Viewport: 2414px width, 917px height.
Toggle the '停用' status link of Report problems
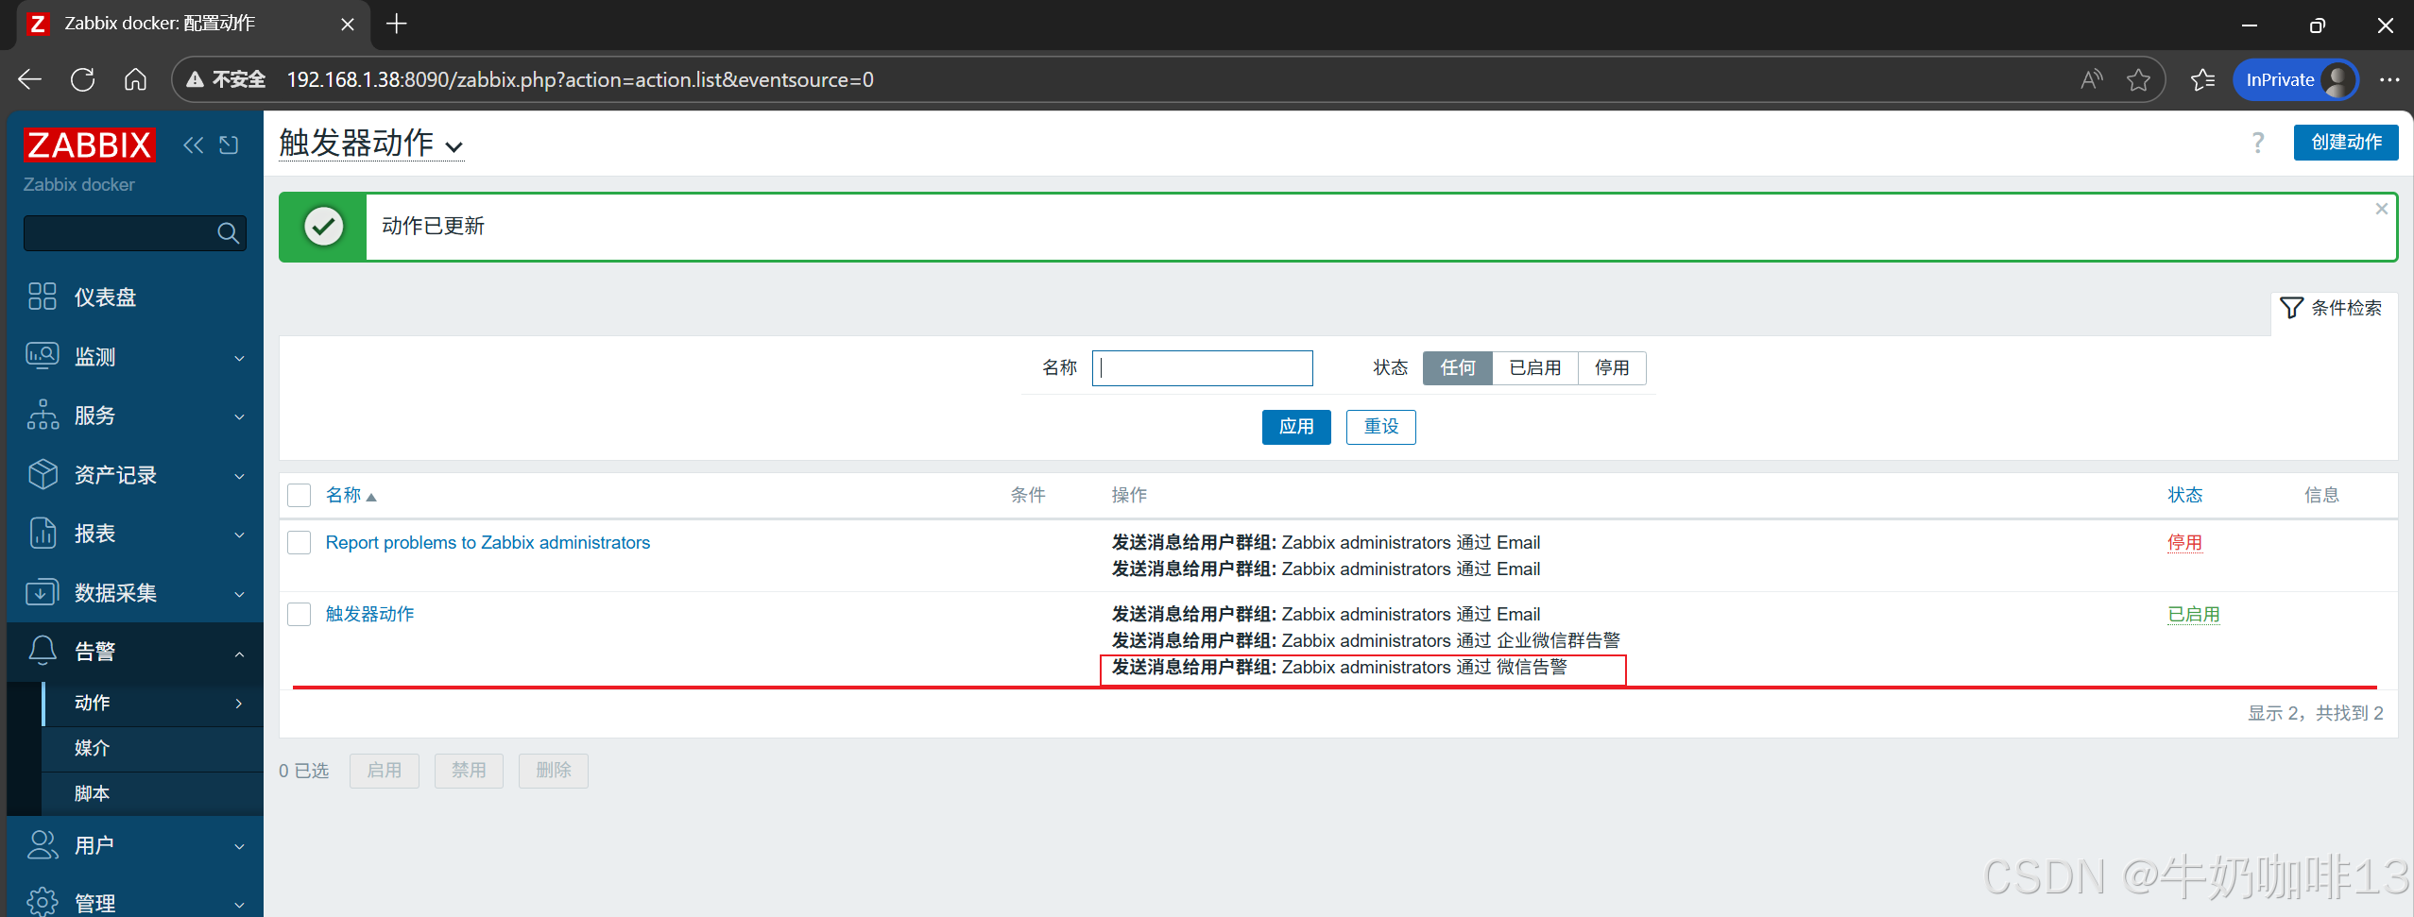click(x=2184, y=542)
